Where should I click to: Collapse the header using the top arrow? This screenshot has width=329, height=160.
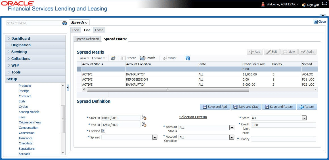(x=322, y=15)
